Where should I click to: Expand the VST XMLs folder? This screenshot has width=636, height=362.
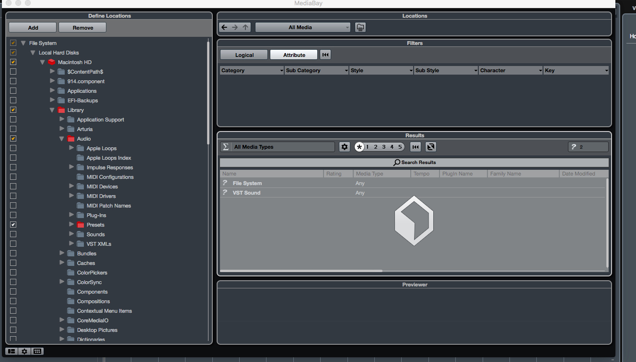pos(71,244)
